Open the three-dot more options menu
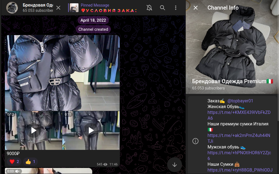 point(176,8)
